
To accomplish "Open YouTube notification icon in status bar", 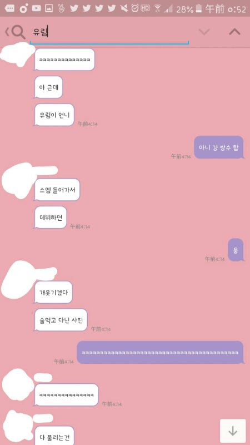I will click(36, 8).
